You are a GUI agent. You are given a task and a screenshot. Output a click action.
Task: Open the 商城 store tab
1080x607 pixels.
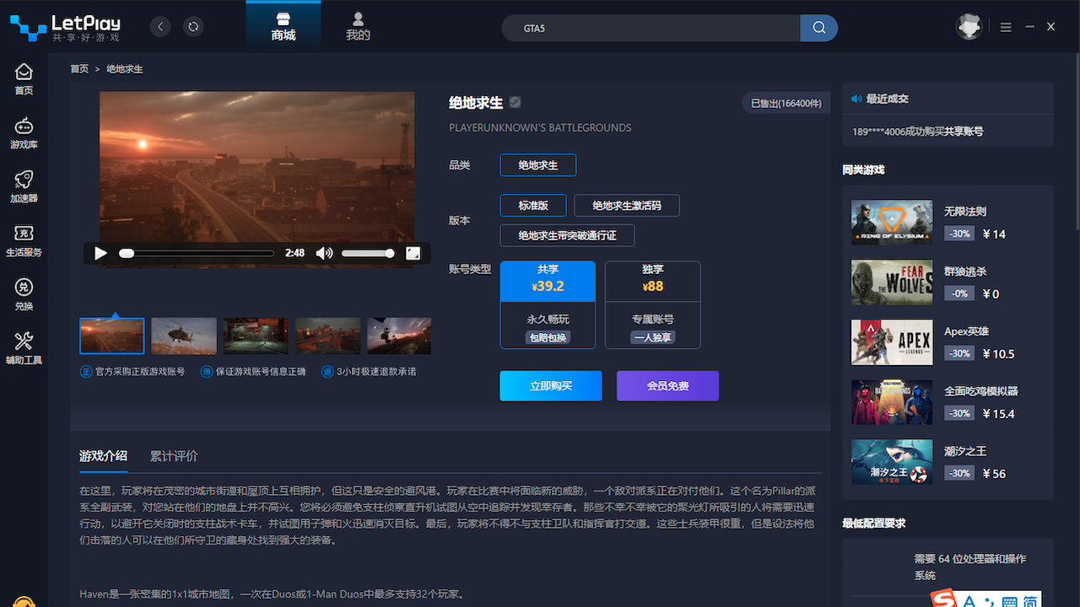click(283, 26)
